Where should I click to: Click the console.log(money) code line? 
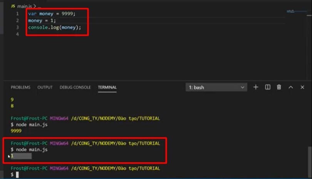coord(55,27)
